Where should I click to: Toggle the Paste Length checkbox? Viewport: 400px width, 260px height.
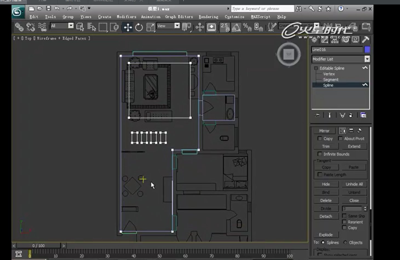click(320, 174)
